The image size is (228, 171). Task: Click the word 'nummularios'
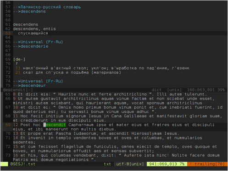tap(188, 138)
